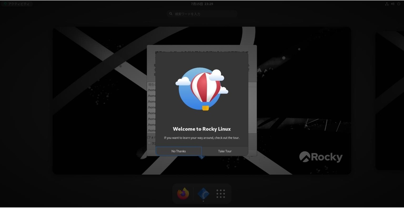The height and width of the screenshot is (208, 404).
Task: Show all applications grid icon
Action: tap(221, 194)
